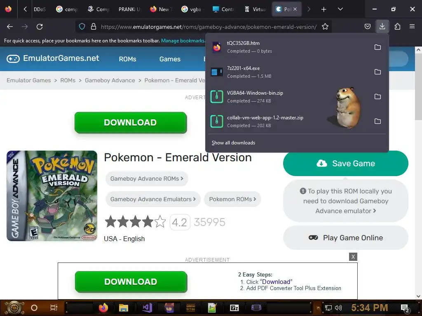422x316 pixels.
Task: Open Task View on taskbar
Action: coord(54,308)
